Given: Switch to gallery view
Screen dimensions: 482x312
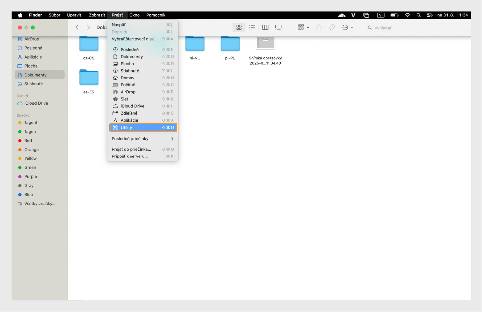Looking at the screenshot, I should point(278,27).
